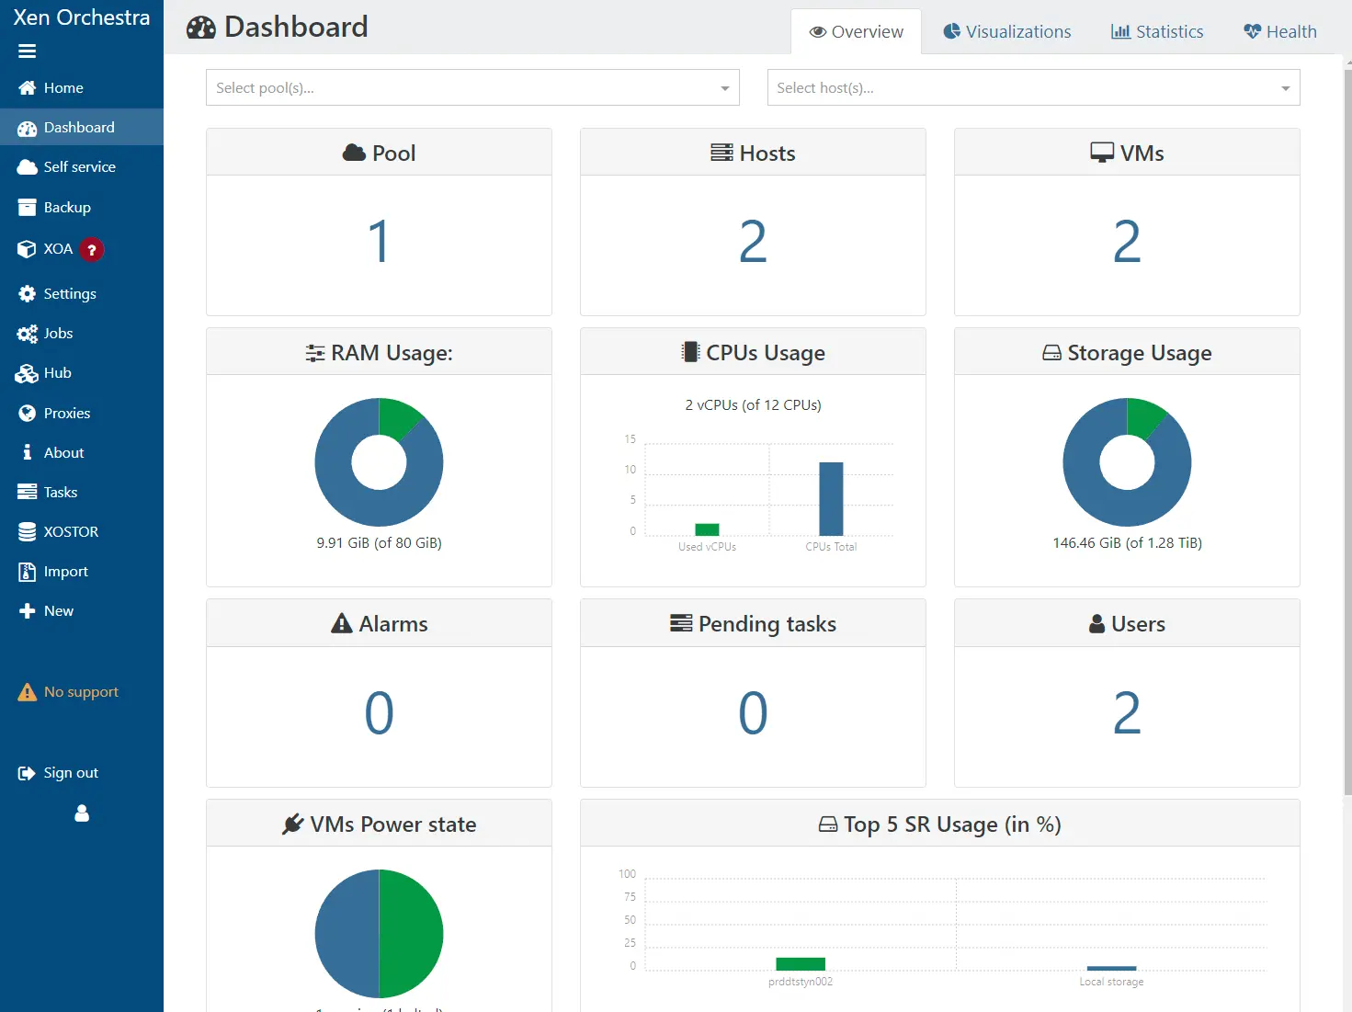Open Self service from sidebar menu
This screenshot has height=1012, width=1352.
[82, 167]
